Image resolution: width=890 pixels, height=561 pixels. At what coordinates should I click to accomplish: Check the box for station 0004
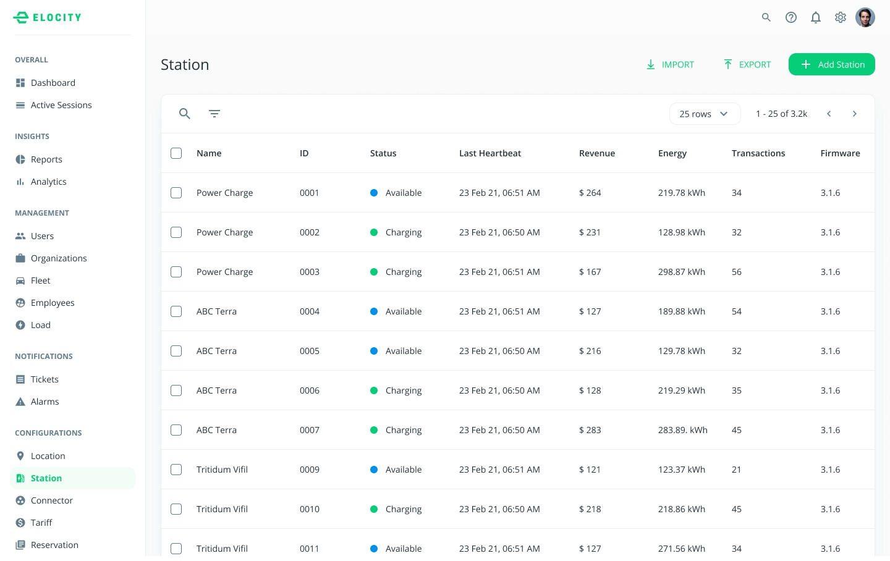point(176,311)
